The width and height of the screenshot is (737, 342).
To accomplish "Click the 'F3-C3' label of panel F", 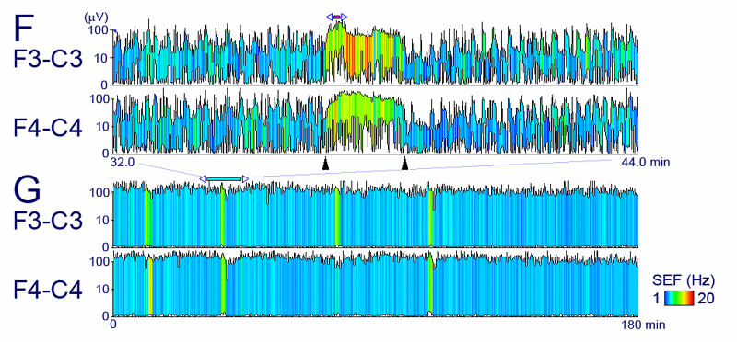I will (48, 60).
